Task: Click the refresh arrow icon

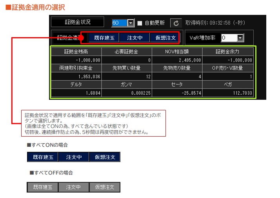Action: (x=176, y=23)
